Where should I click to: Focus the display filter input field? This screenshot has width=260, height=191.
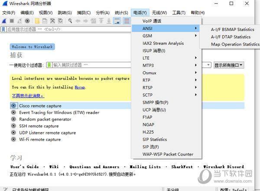click(68, 29)
